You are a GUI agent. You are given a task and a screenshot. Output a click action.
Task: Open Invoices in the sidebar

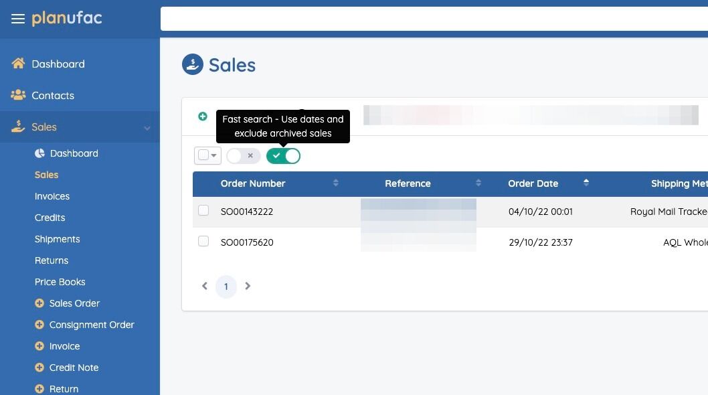(x=52, y=196)
